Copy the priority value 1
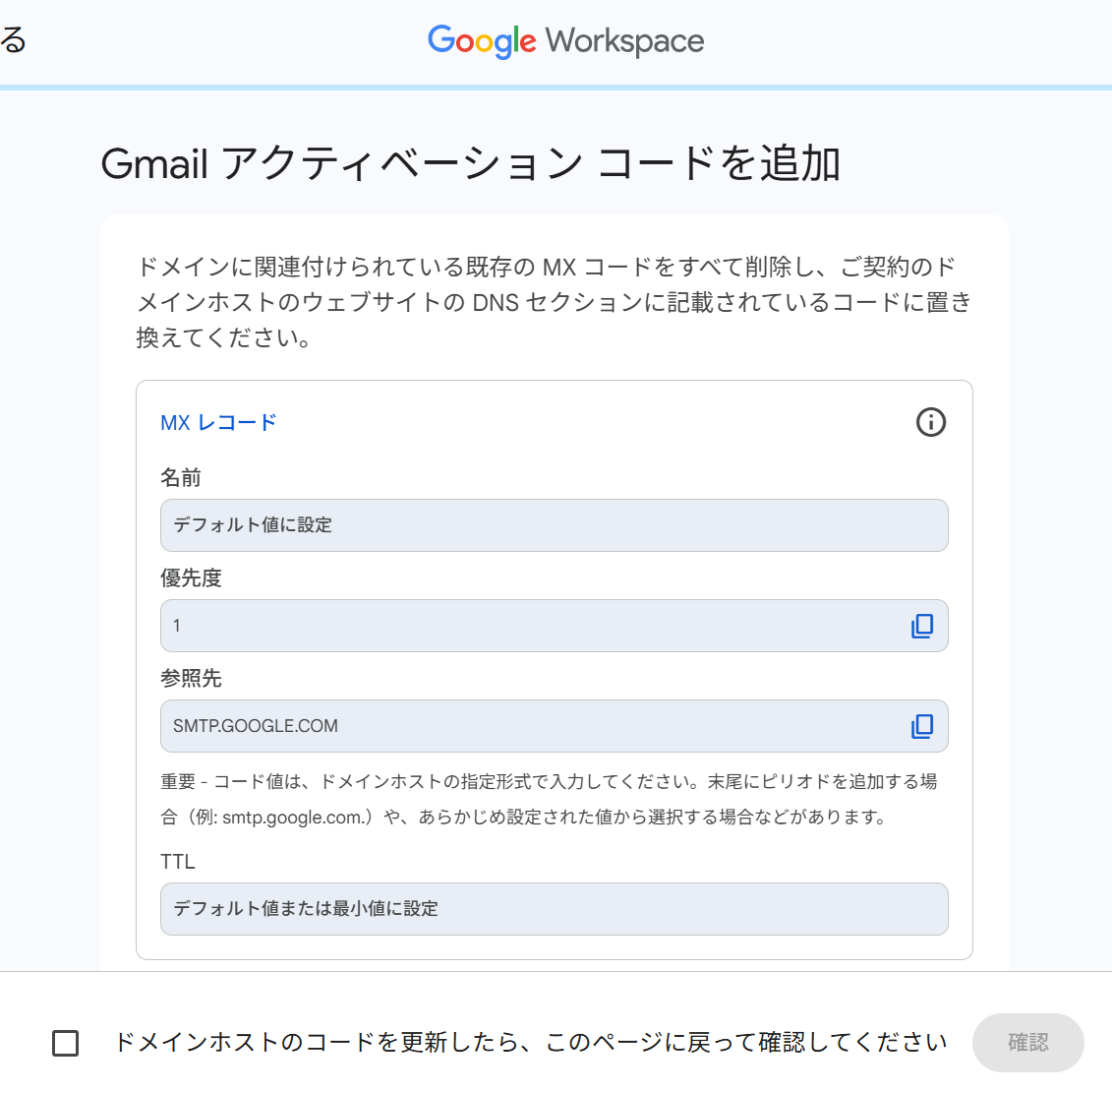Viewport: 1112px width, 1093px height. [x=921, y=626]
